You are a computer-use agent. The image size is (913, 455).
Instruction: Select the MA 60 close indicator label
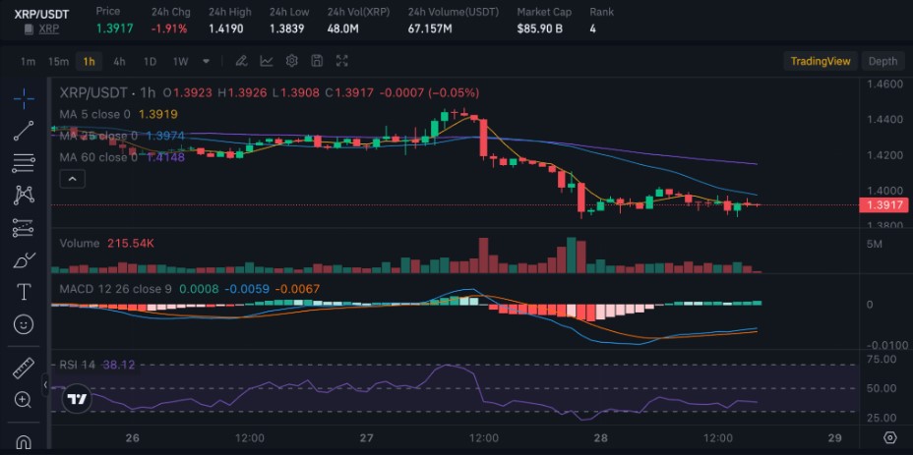click(98, 157)
